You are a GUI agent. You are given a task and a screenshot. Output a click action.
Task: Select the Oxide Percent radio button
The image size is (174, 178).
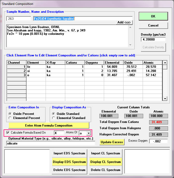click(10, 114)
